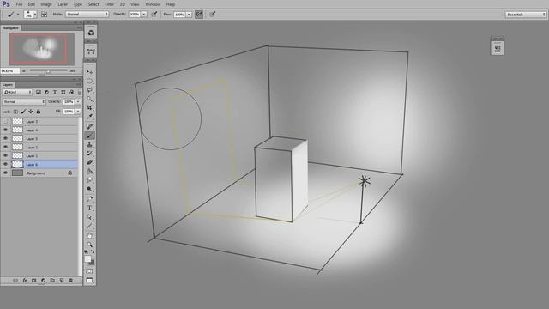
Task: Open layer blend mode Normal dropdown
Action: coord(24,101)
